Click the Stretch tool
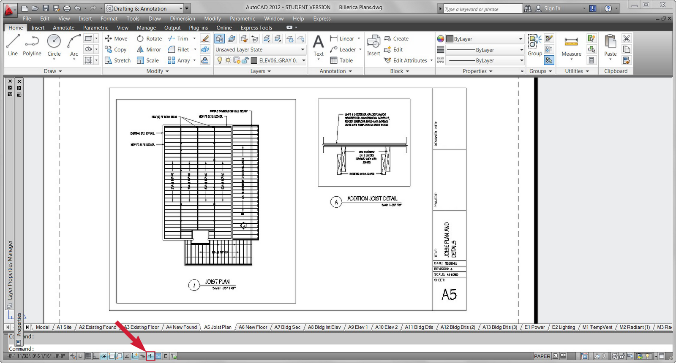 [117, 60]
